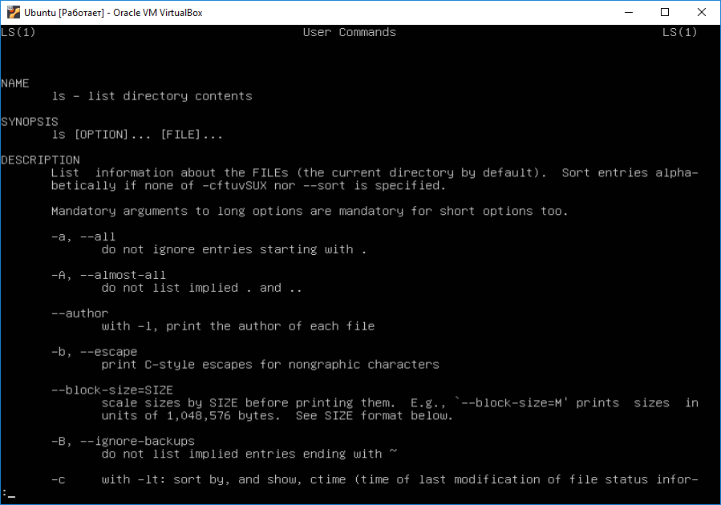Click the window title 'Ubuntu [Работает]'
This screenshot has height=505, width=721.
(64, 13)
